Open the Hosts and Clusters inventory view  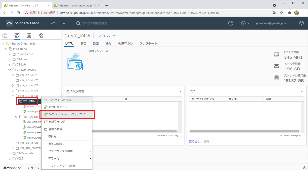pyautogui.click(x=5, y=36)
